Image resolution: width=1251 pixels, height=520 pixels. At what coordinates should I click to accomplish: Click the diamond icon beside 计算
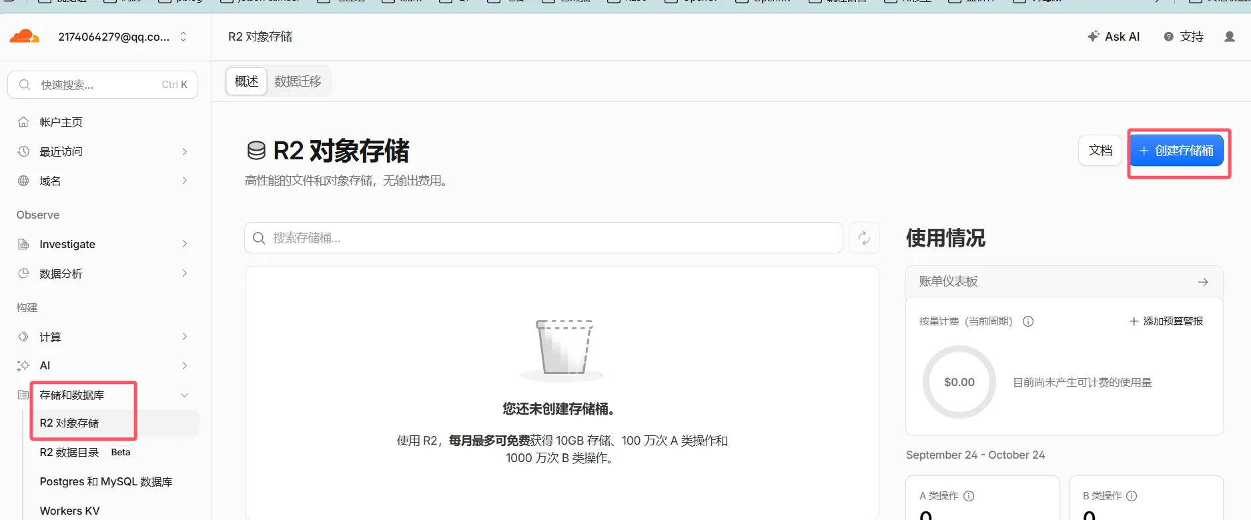[x=23, y=337]
